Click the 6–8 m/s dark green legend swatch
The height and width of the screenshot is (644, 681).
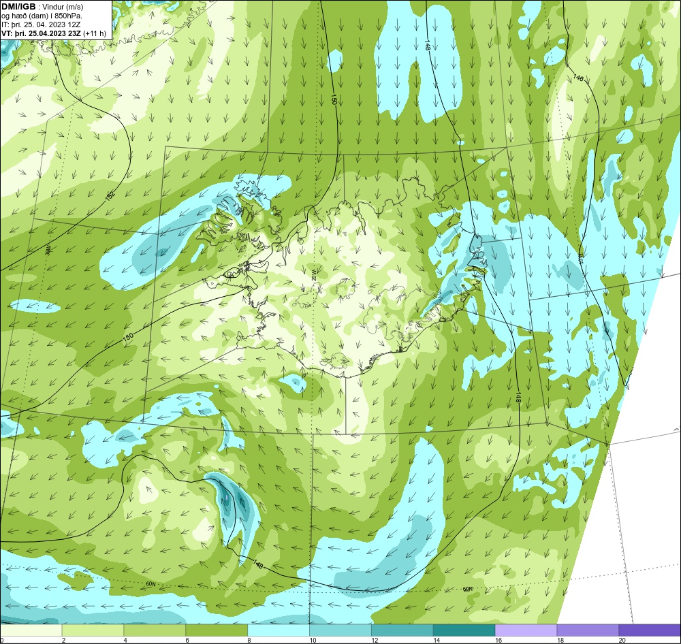point(217,630)
